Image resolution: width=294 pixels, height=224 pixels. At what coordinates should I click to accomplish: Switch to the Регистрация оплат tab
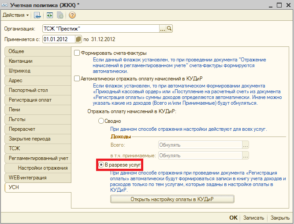pos(38,100)
